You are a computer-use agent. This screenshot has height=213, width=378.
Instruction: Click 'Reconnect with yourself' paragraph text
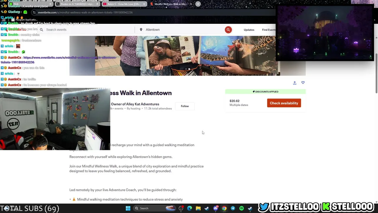click(121, 157)
